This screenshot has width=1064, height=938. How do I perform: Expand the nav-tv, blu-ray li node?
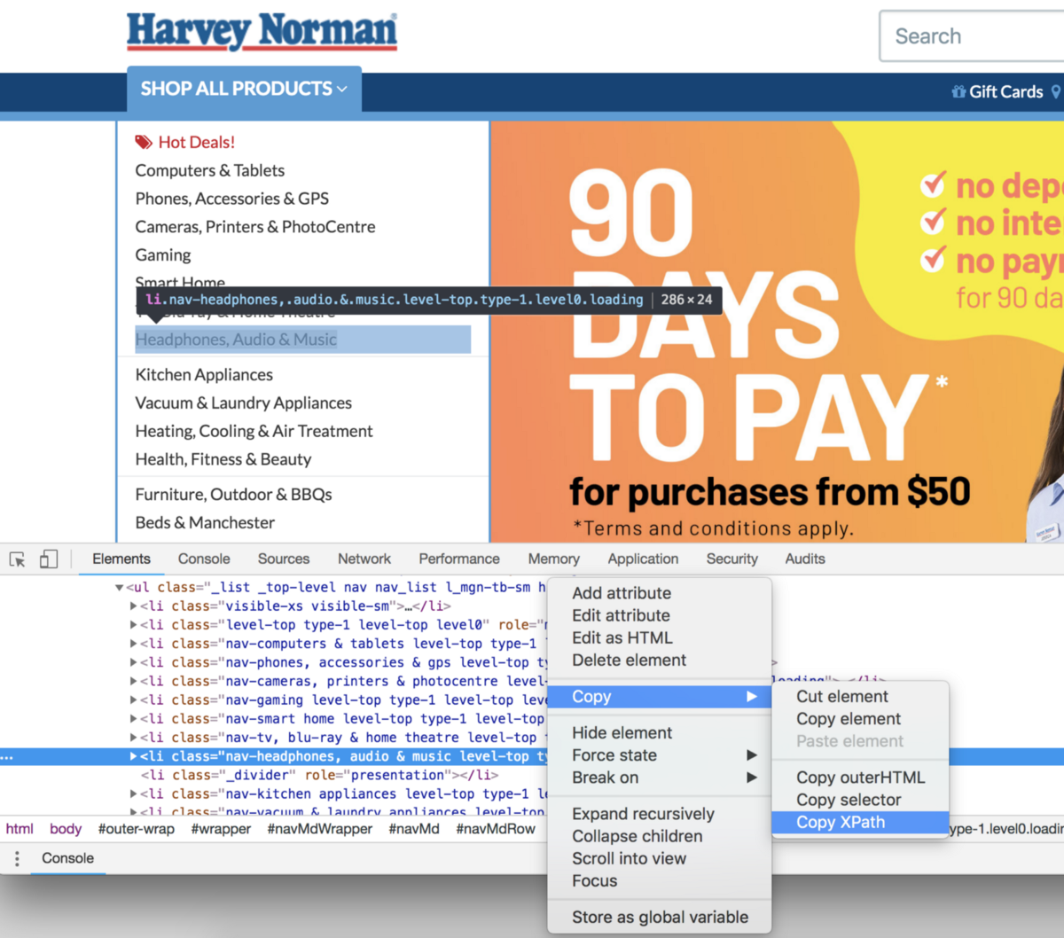(x=133, y=738)
